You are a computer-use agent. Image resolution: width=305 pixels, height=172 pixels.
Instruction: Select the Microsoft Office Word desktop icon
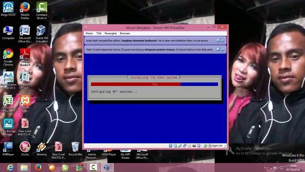[x=25, y=34]
